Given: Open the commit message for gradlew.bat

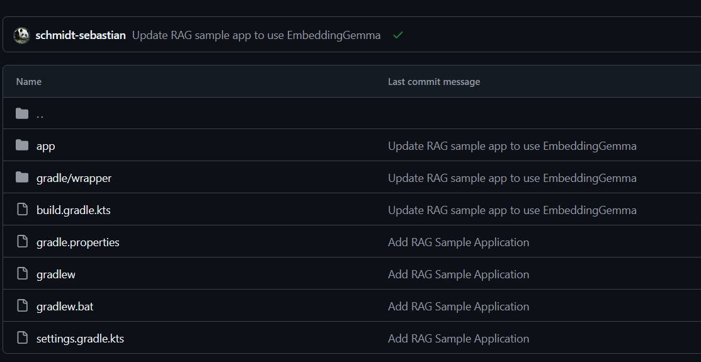Looking at the screenshot, I should click(458, 307).
